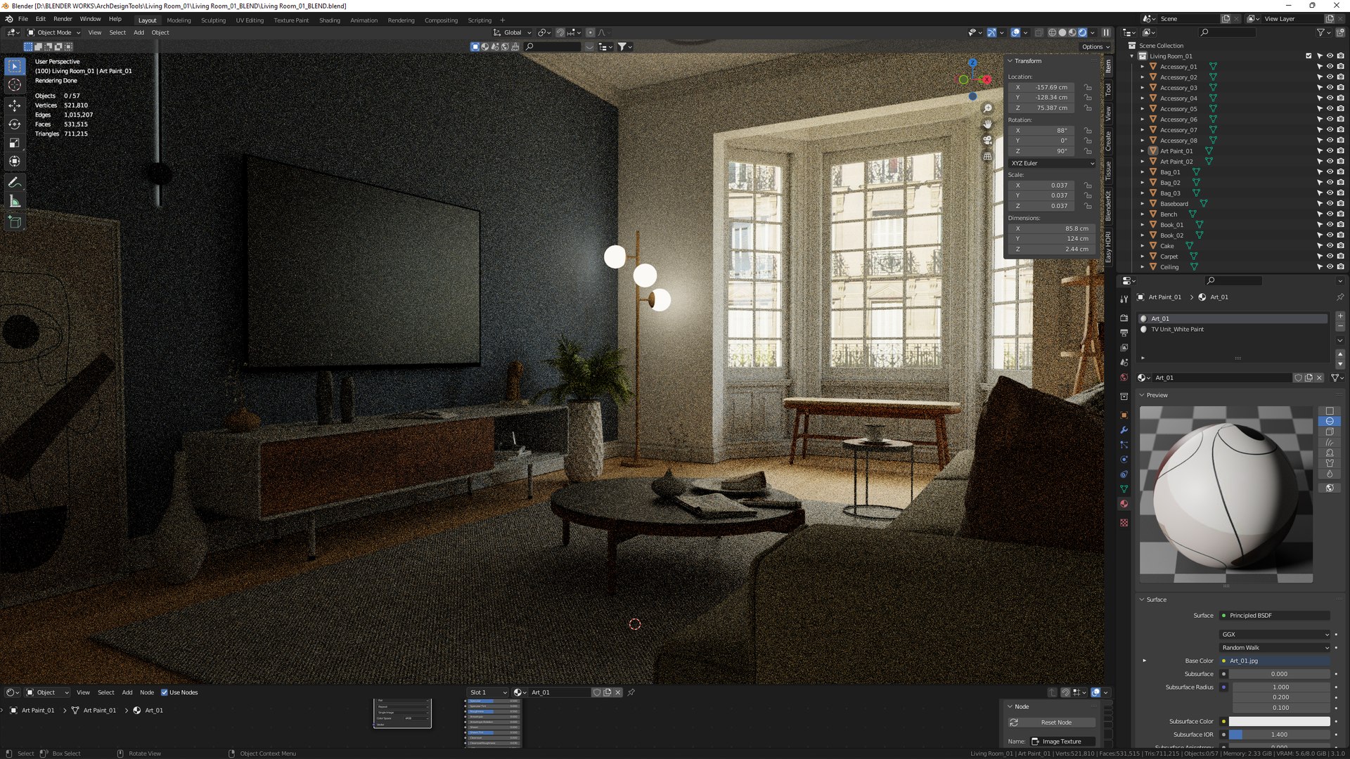Expand the Carpet object in outliner
This screenshot has width=1350, height=759.
pyautogui.click(x=1142, y=257)
